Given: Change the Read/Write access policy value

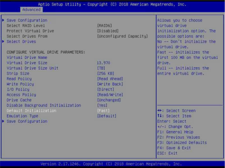Looking at the screenshot, I should coord(110,95).
